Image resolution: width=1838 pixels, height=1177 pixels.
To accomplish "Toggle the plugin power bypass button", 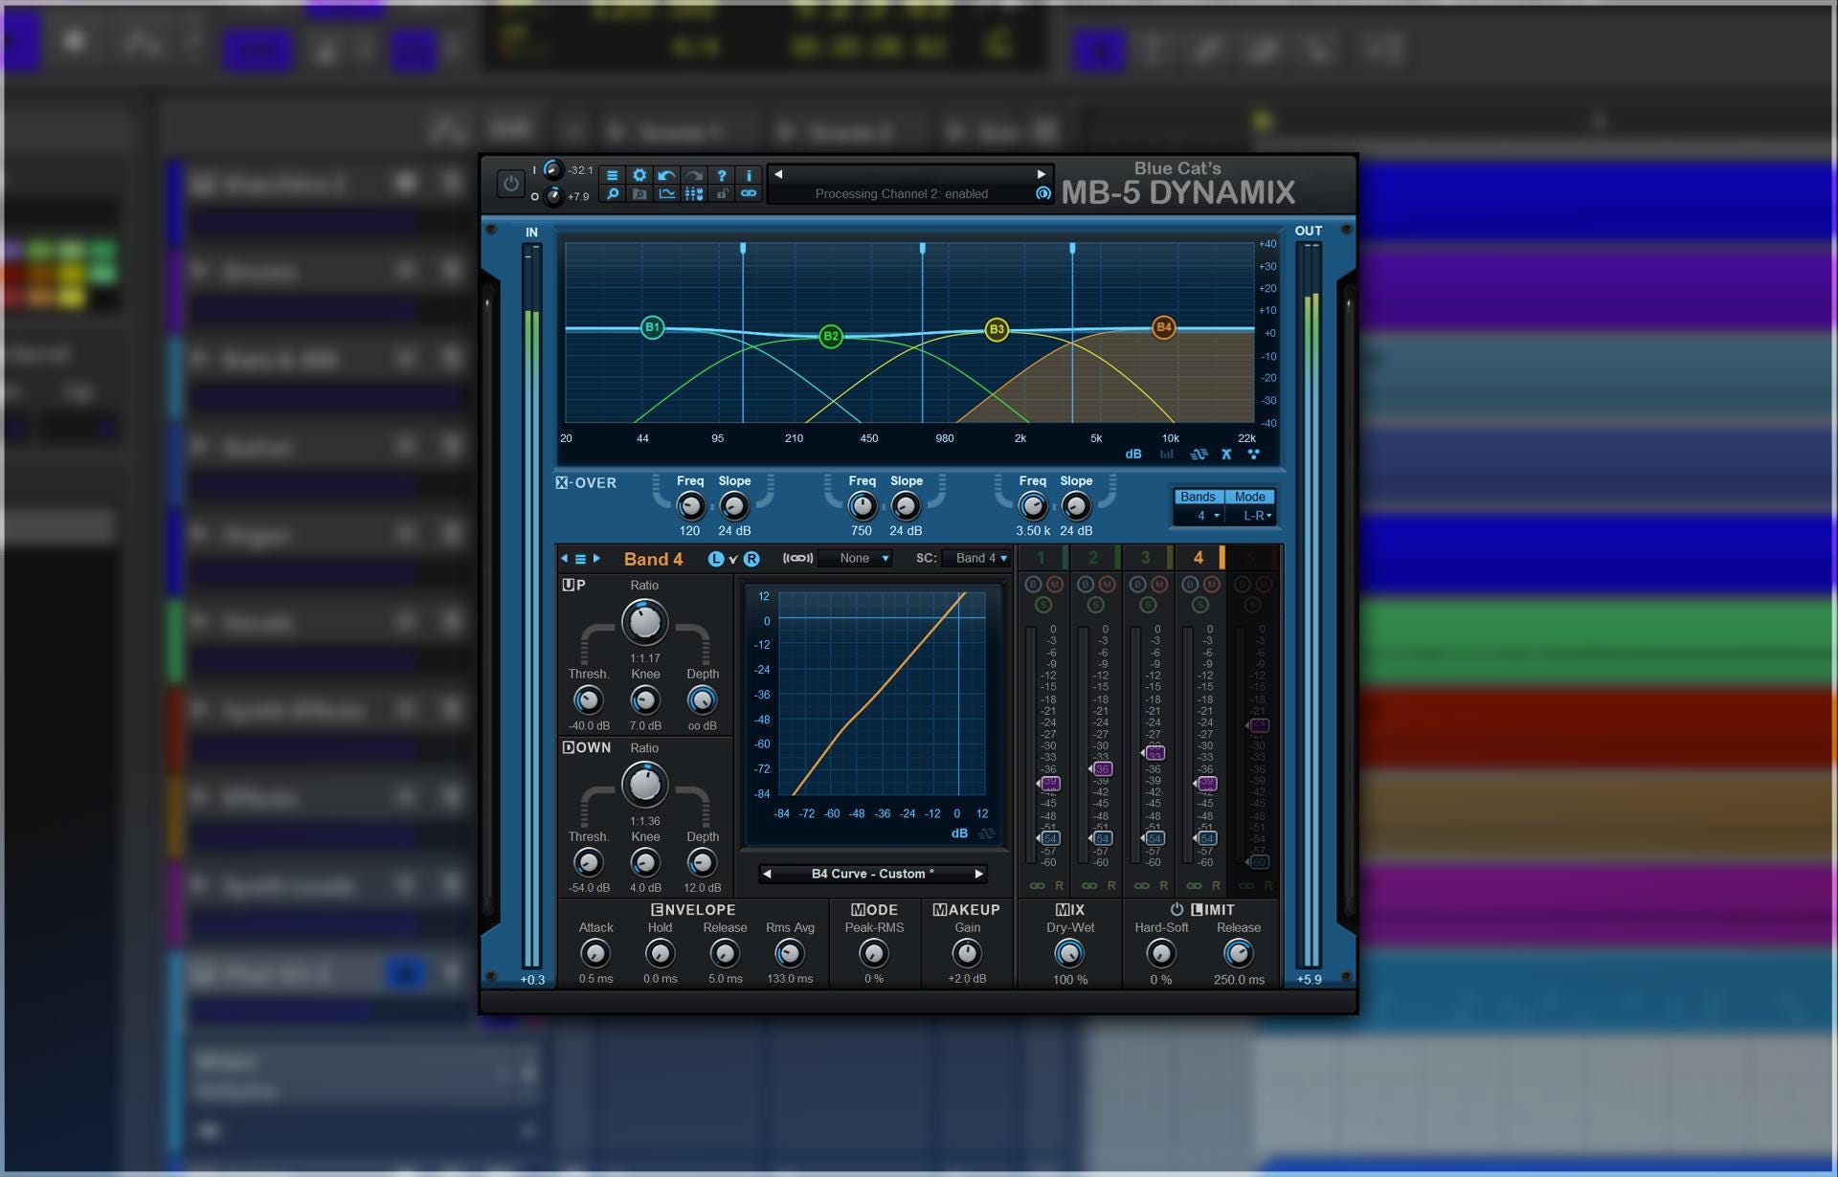I will [x=510, y=183].
